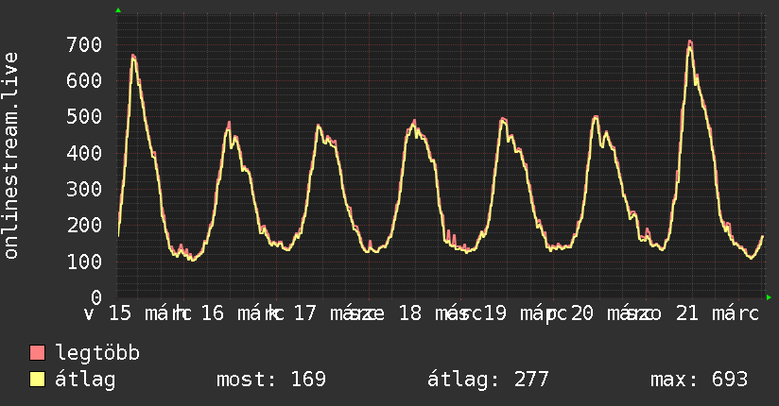The image size is (779, 406).
Task: Click the 400 y-axis label
Action: pos(84,153)
